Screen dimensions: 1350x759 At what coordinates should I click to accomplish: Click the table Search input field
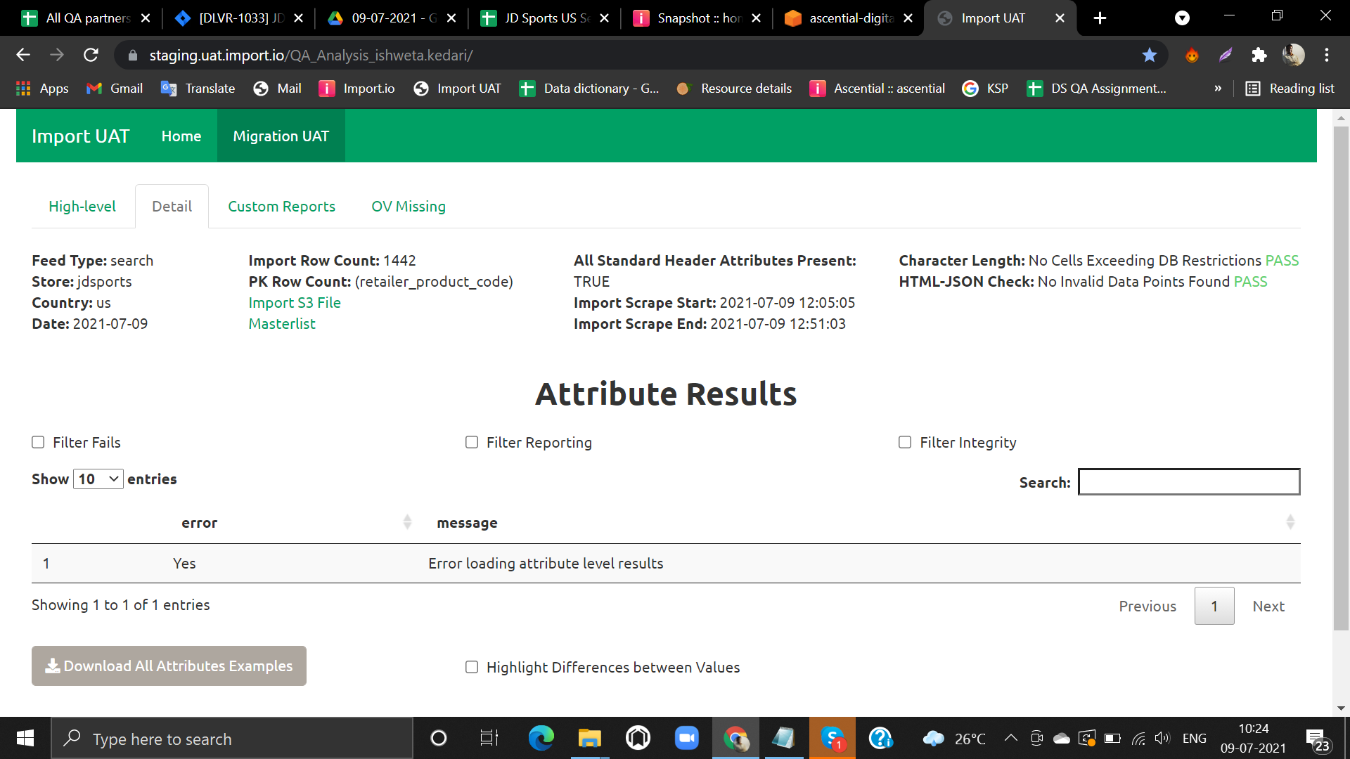[1188, 482]
